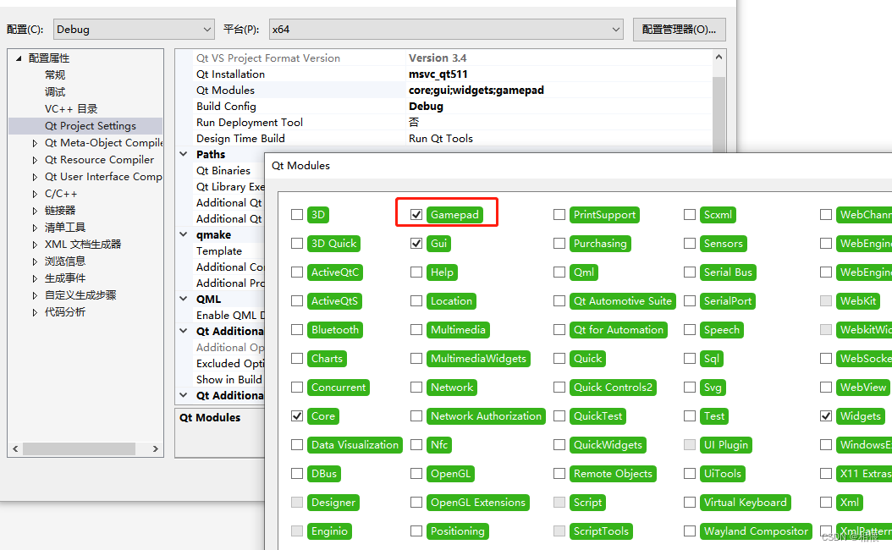892x550 pixels.
Task: Click the Qt Binaries property
Action: click(223, 171)
